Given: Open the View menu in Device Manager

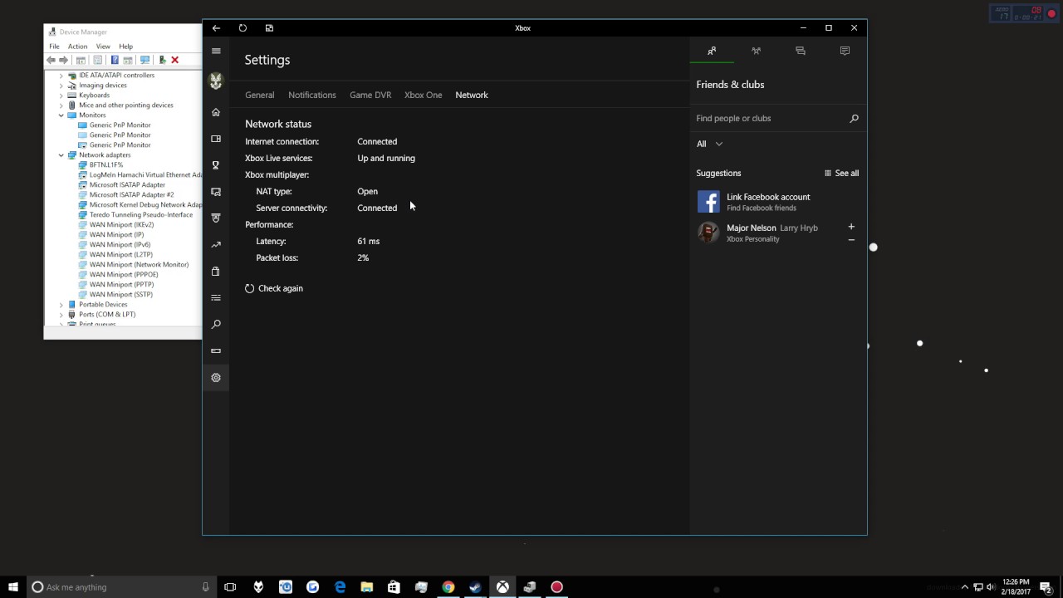Looking at the screenshot, I should (103, 47).
